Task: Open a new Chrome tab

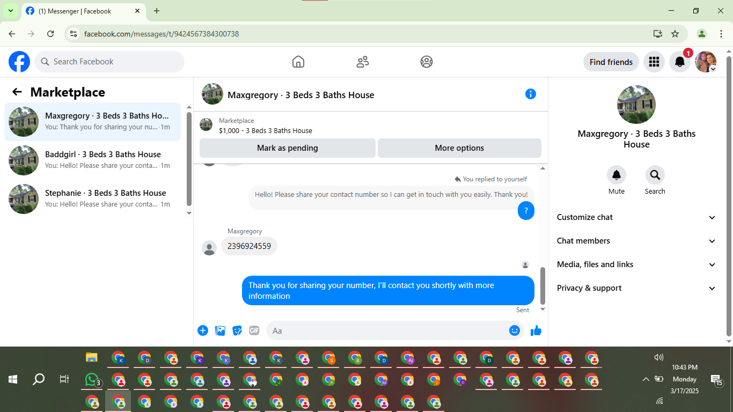Action: tap(157, 11)
